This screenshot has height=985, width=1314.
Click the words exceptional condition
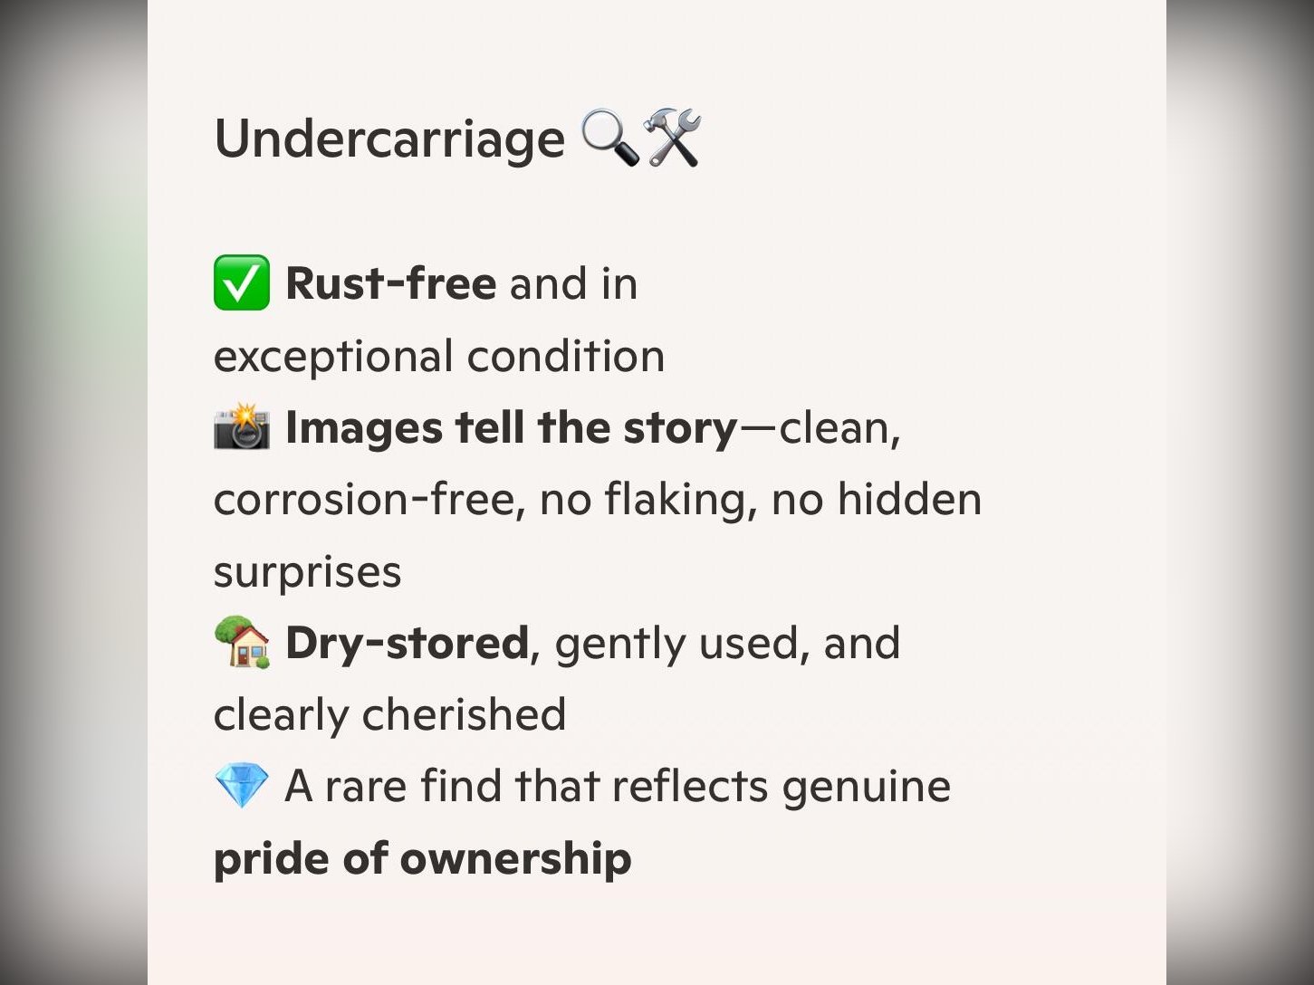439,356
